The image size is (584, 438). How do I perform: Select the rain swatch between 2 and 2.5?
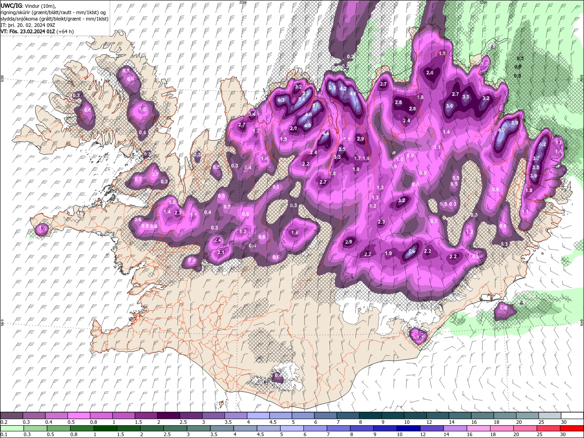[x=151, y=428]
